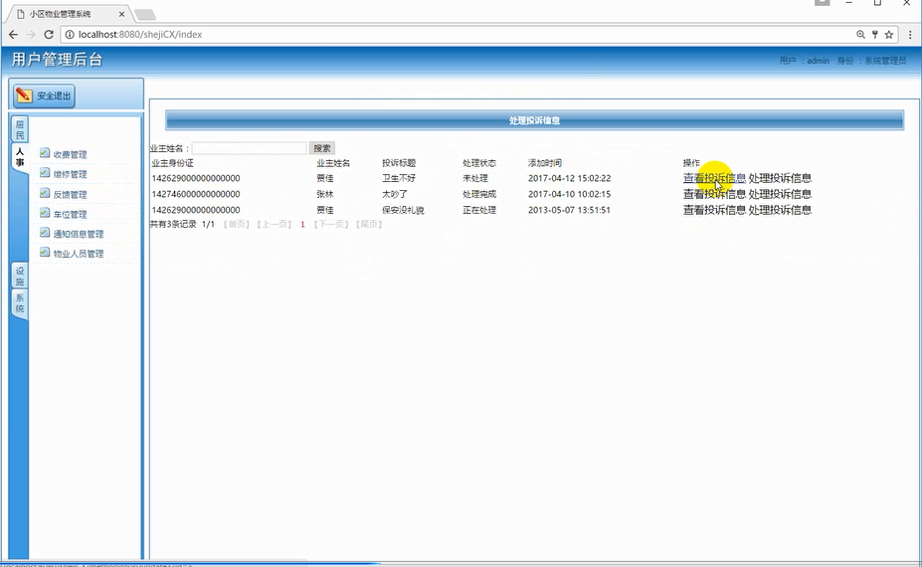
Task: Open 维修管理 menu item
Action: tap(70, 175)
